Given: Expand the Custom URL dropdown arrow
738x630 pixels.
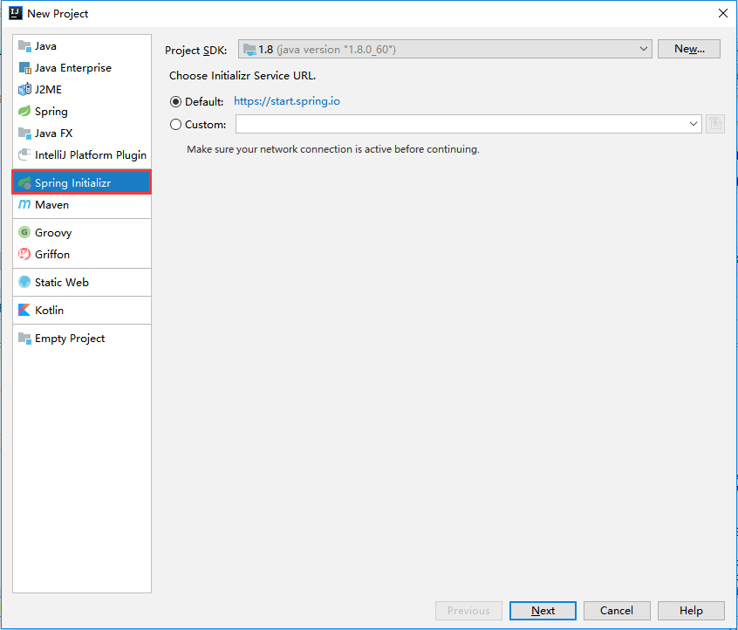Looking at the screenshot, I should 694,124.
